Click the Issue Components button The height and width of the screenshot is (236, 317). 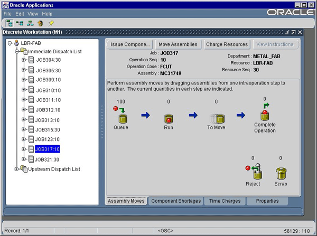[130, 44]
